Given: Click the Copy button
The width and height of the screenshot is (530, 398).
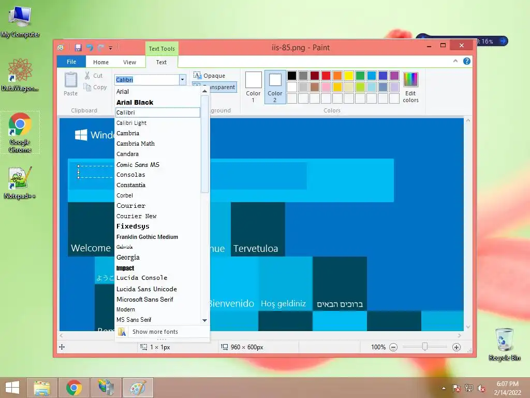Looking at the screenshot, I should pos(95,87).
